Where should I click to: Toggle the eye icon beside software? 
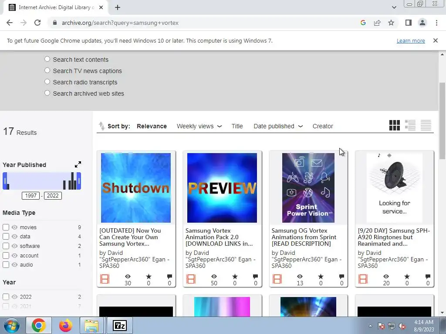[14, 246]
